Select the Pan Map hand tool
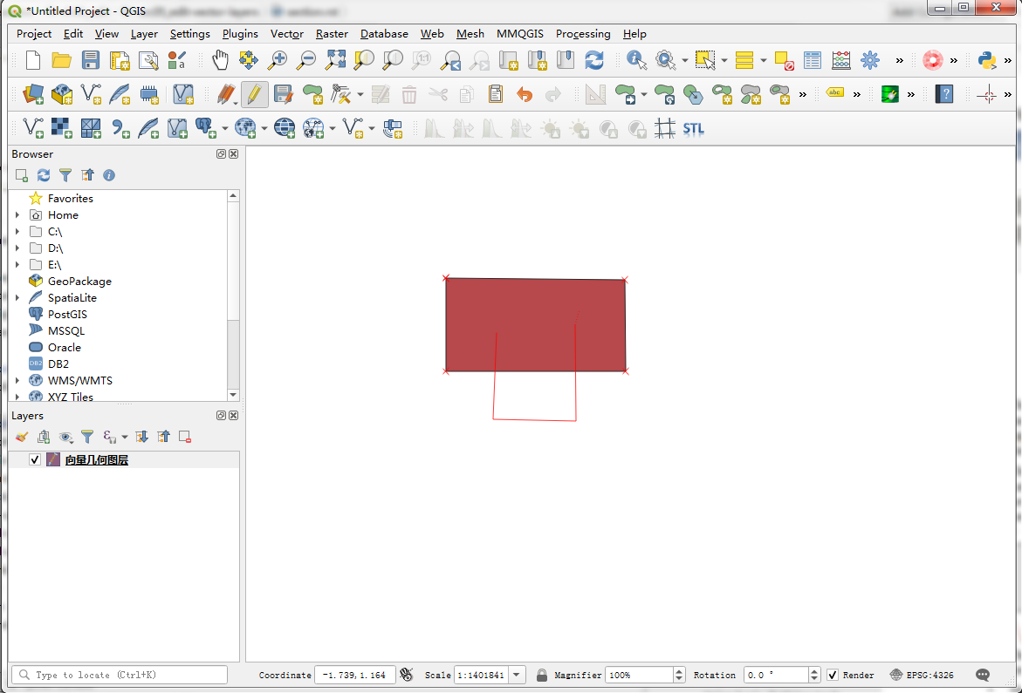This screenshot has width=1022, height=693. coord(220,60)
